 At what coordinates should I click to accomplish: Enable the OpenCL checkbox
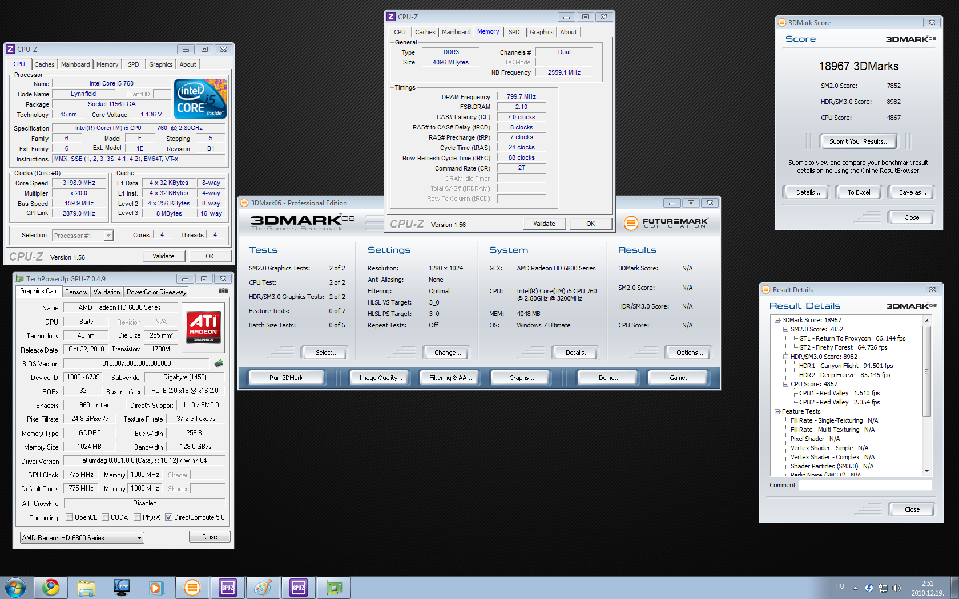coord(69,517)
